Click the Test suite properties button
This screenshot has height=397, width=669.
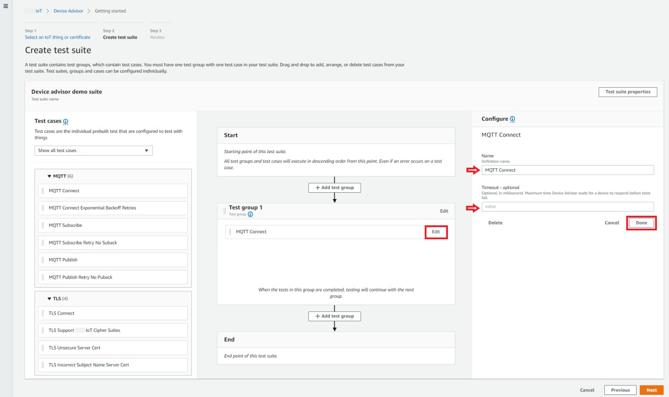(x=627, y=92)
